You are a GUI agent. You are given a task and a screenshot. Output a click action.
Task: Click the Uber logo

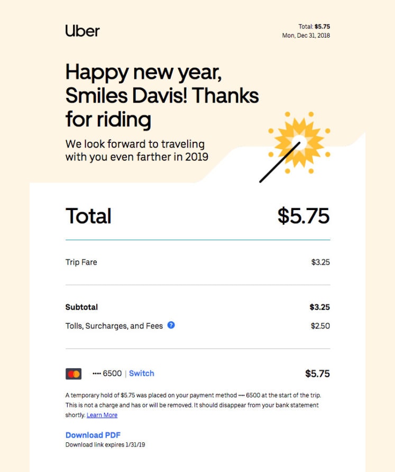click(82, 31)
